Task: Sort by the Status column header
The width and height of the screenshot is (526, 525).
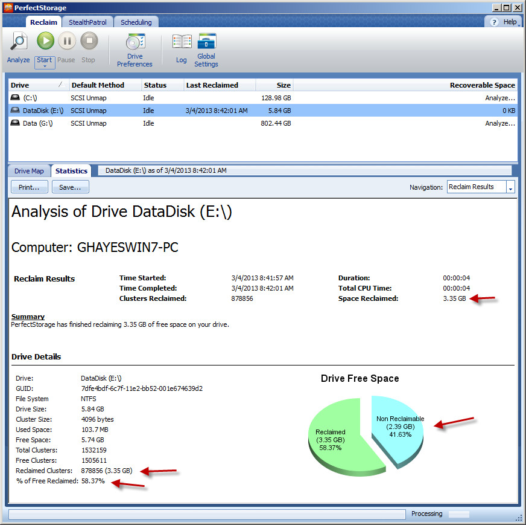Action: coord(163,85)
